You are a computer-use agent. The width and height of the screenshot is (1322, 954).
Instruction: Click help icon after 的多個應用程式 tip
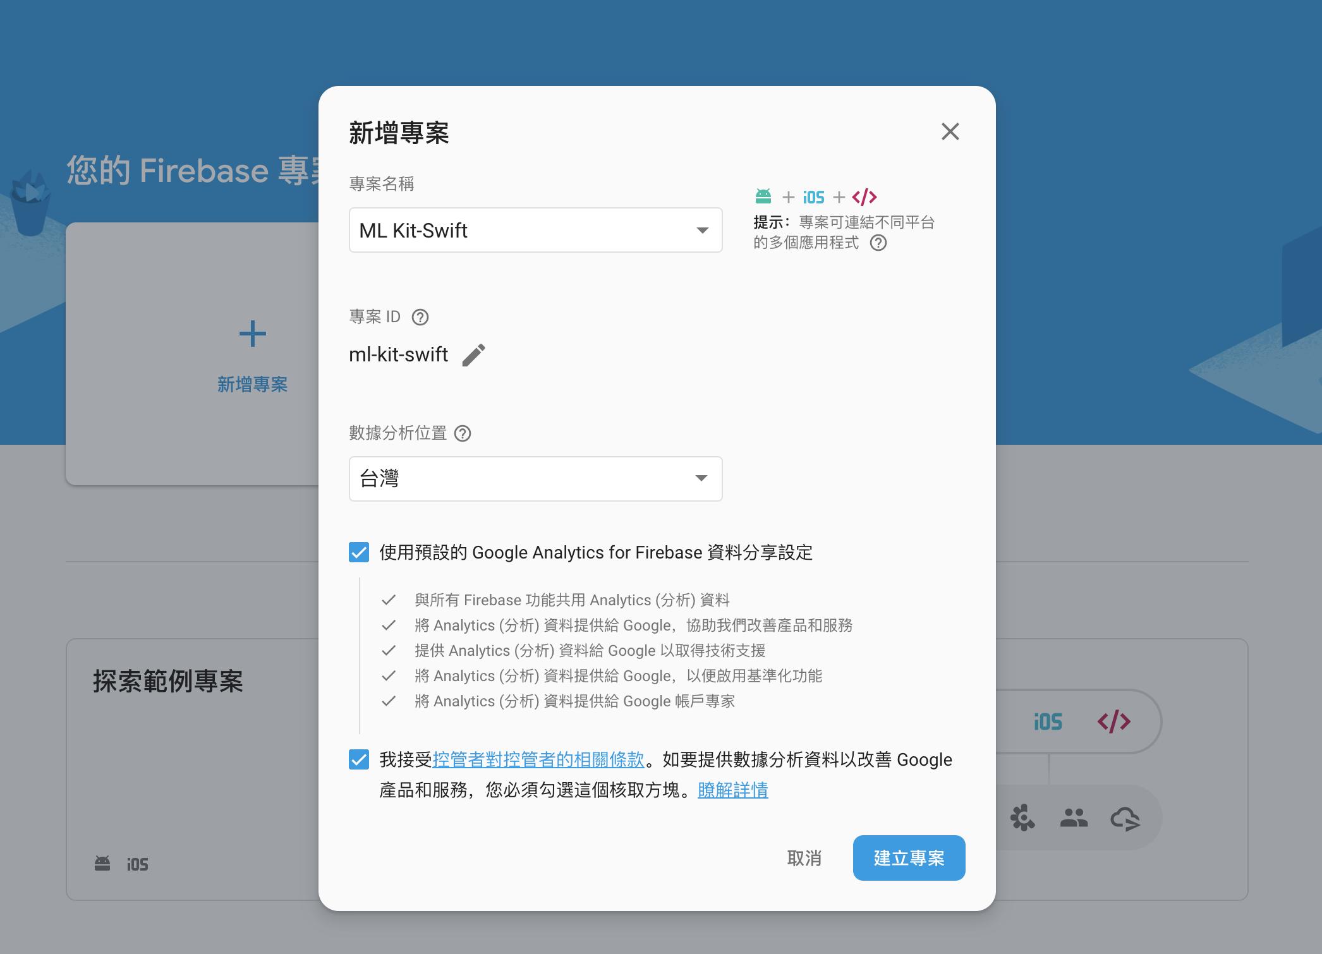pyautogui.click(x=878, y=243)
